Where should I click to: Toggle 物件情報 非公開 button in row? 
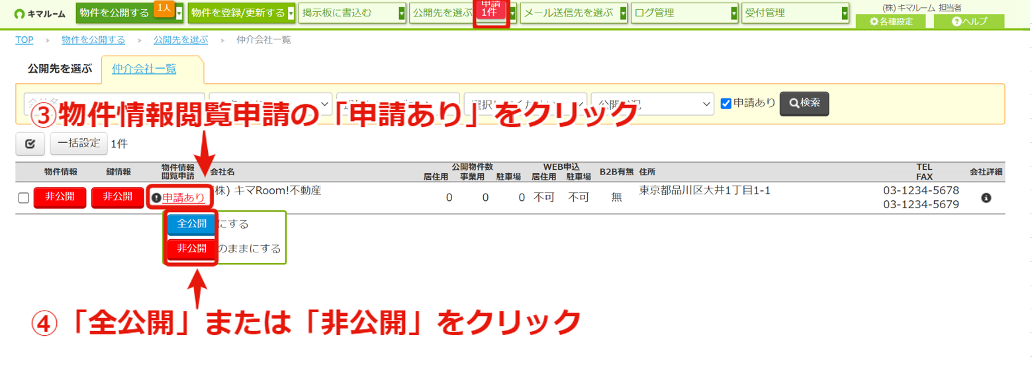(x=60, y=197)
